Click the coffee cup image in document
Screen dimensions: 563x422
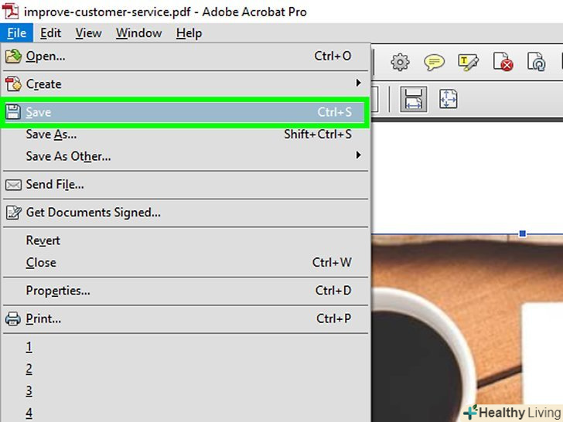pyautogui.click(x=467, y=328)
